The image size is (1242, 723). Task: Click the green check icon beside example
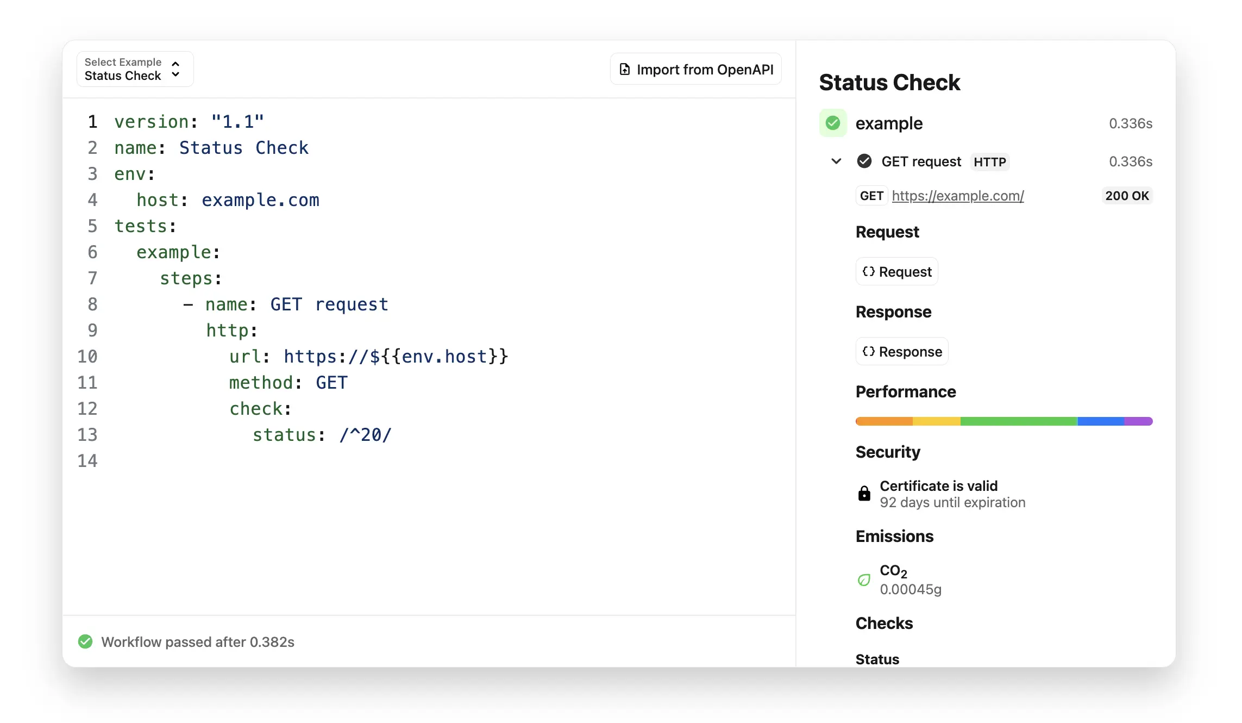(x=833, y=123)
